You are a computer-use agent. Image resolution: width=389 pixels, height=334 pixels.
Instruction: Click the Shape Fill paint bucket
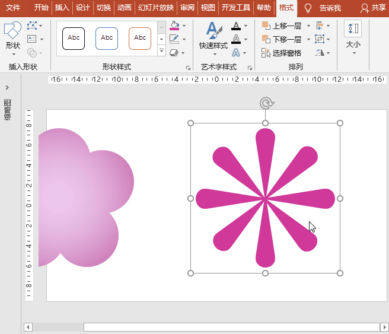[174, 26]
